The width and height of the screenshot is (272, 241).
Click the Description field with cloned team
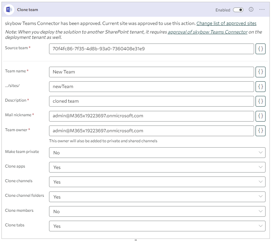tap(151, 101)
